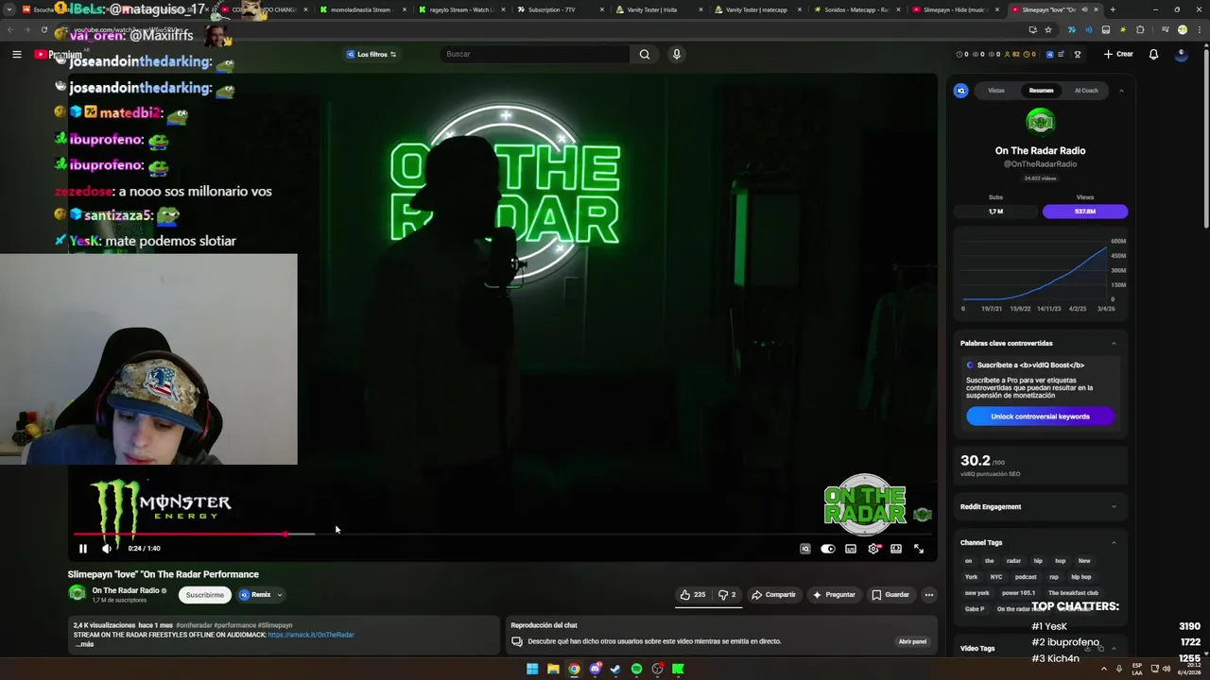Show hidden system tray icons chevron
1210x680 pixels.
(x=1102, y=669)
